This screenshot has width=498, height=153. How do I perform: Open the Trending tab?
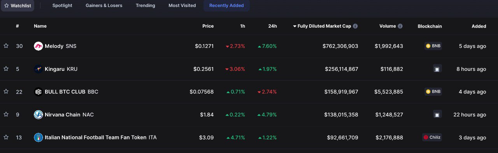tap(146, 5)
